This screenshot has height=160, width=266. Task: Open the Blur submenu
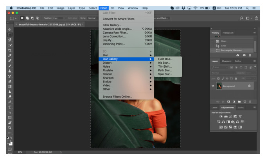(x=126, y=55)
